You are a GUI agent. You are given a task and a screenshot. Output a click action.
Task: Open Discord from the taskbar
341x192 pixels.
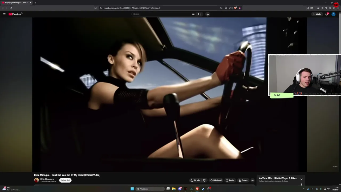[180, 189]
